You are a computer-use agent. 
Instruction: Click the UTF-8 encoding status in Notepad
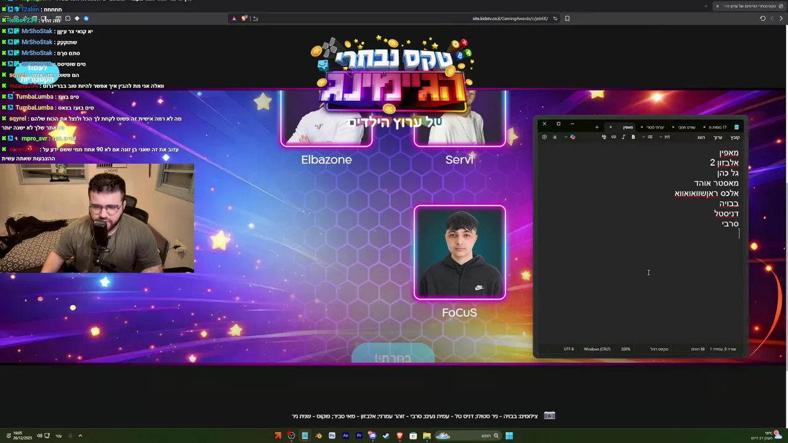(569, 349)
